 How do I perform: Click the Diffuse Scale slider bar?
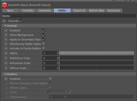[x=96, y=68]
